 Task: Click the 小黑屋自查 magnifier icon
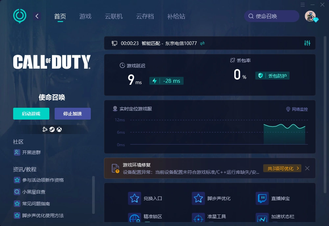coord(17,192)
